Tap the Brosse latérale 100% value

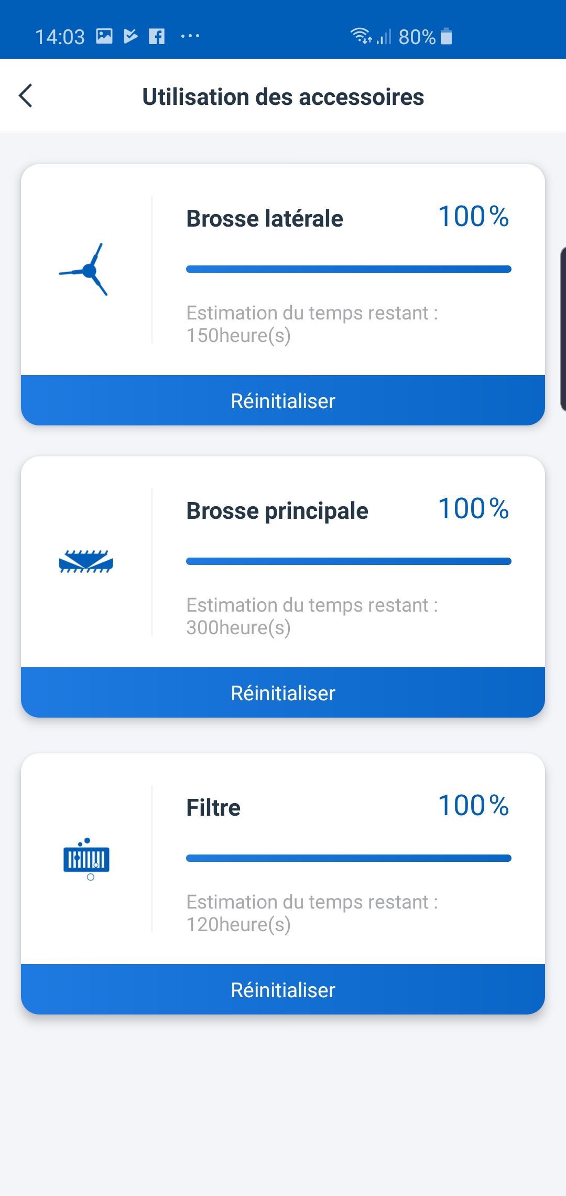pos(473,217)
